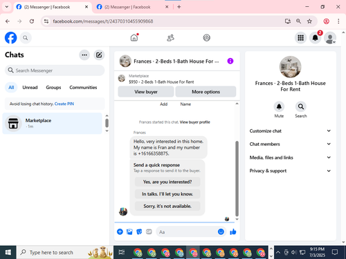
Task: Open the Windows notification center icon
Action: (x=335, y=252)
